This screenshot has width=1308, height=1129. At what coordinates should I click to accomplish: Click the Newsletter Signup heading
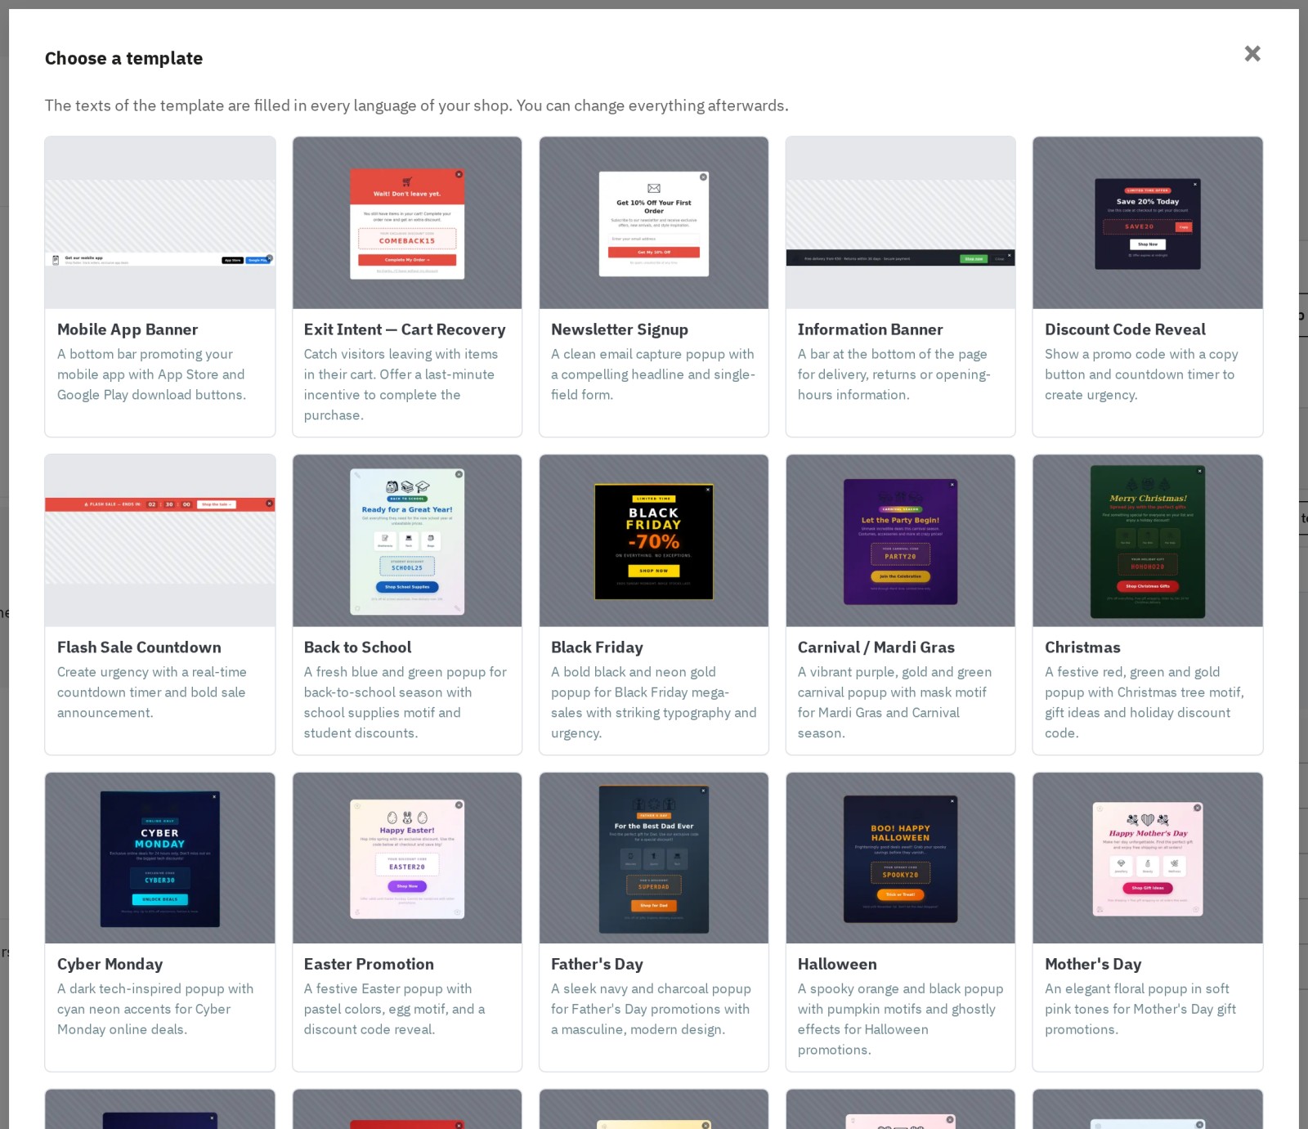point(620,329)
